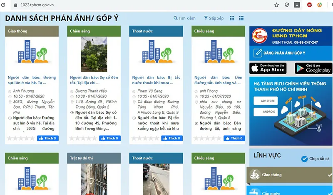Toggle the Giao thông category filter

(290, 175)
